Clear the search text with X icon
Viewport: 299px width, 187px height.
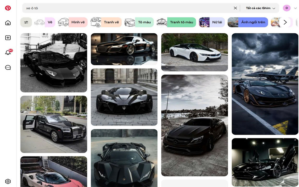(235, 8)
